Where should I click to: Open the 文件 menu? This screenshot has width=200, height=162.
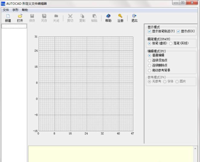tap(6, 10)
